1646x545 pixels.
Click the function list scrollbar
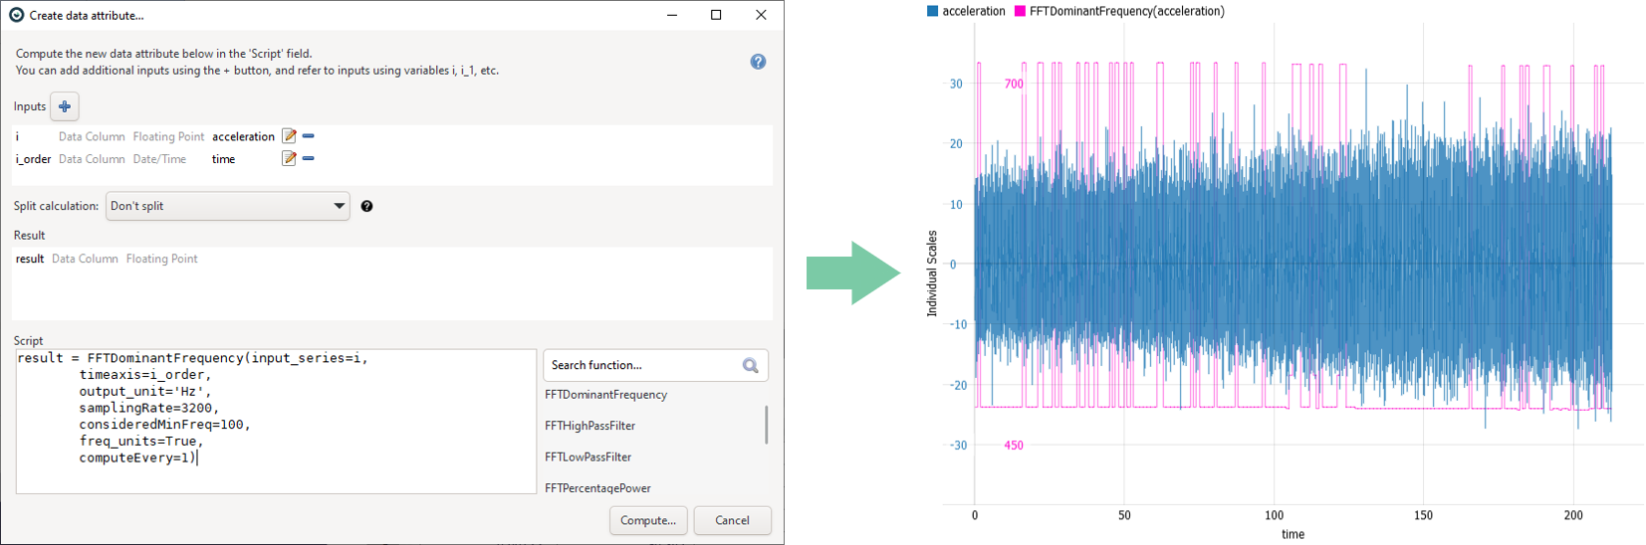(766, 425)
